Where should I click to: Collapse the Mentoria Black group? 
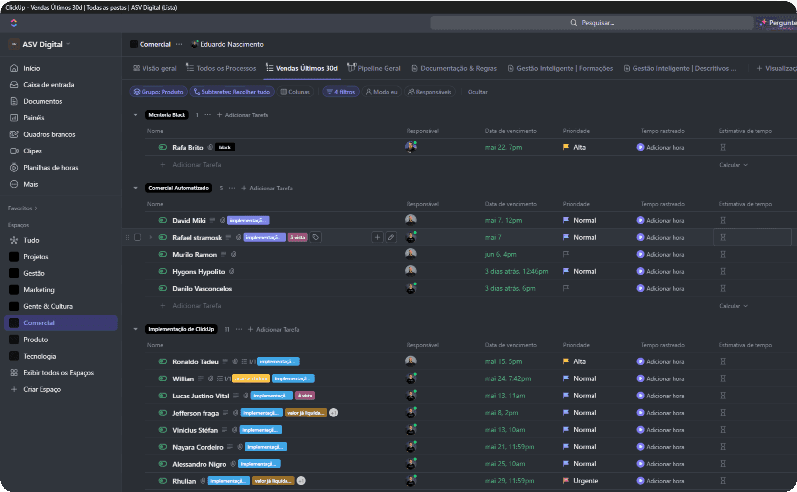(x=136, y=115)
